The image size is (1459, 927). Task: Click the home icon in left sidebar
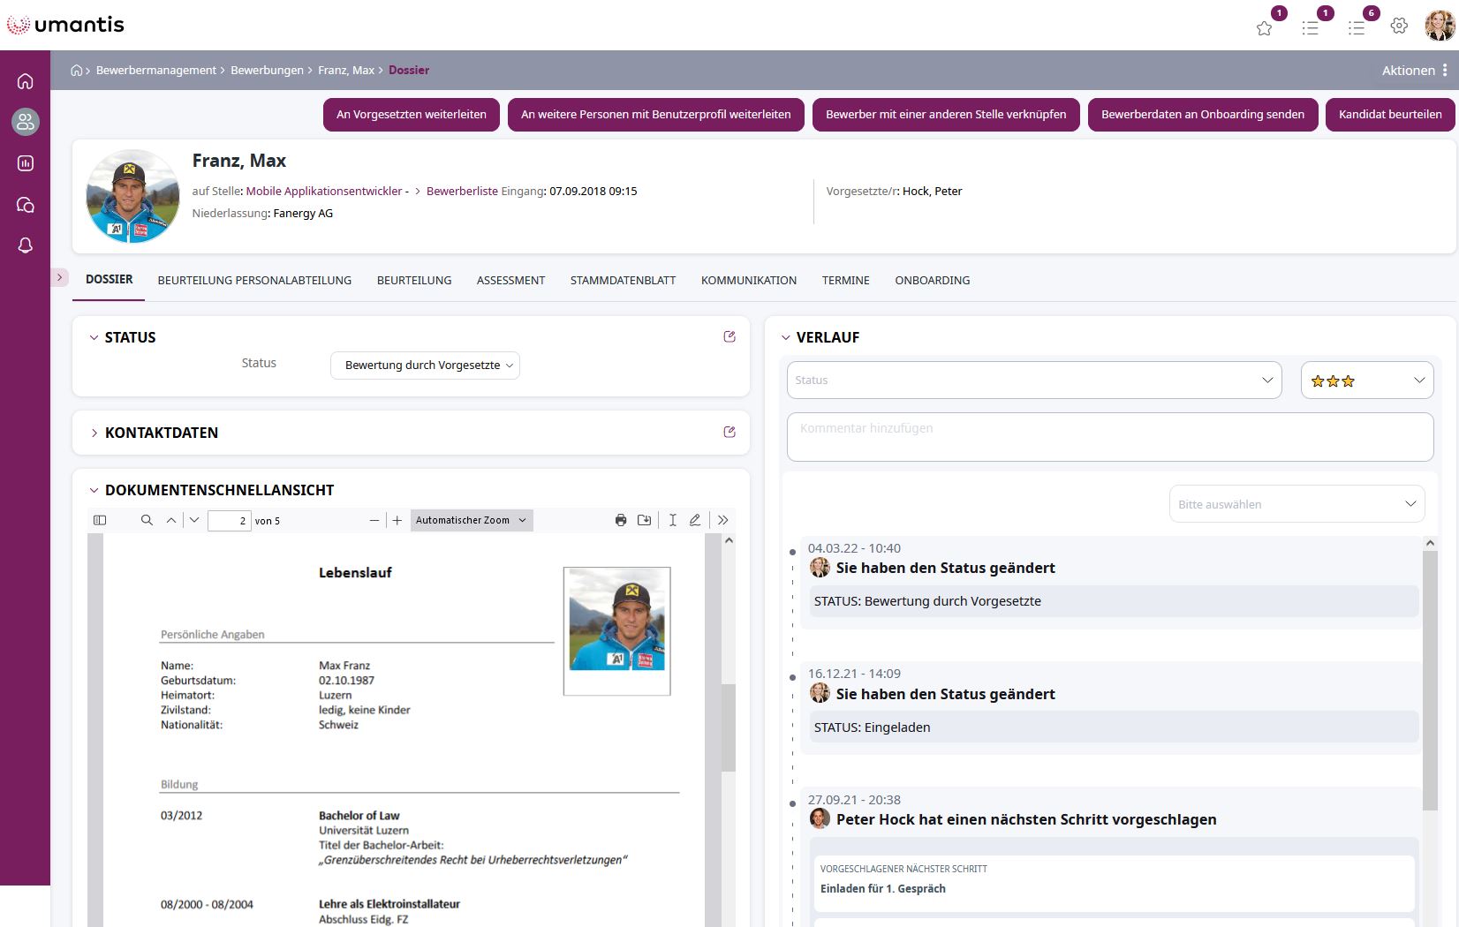coord(26,81)
